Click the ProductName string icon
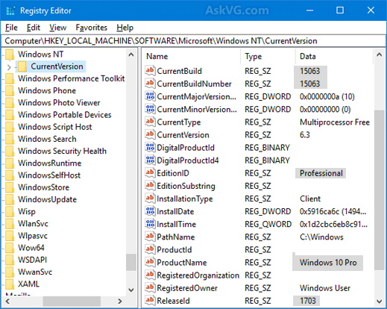 tap(150, 262)
